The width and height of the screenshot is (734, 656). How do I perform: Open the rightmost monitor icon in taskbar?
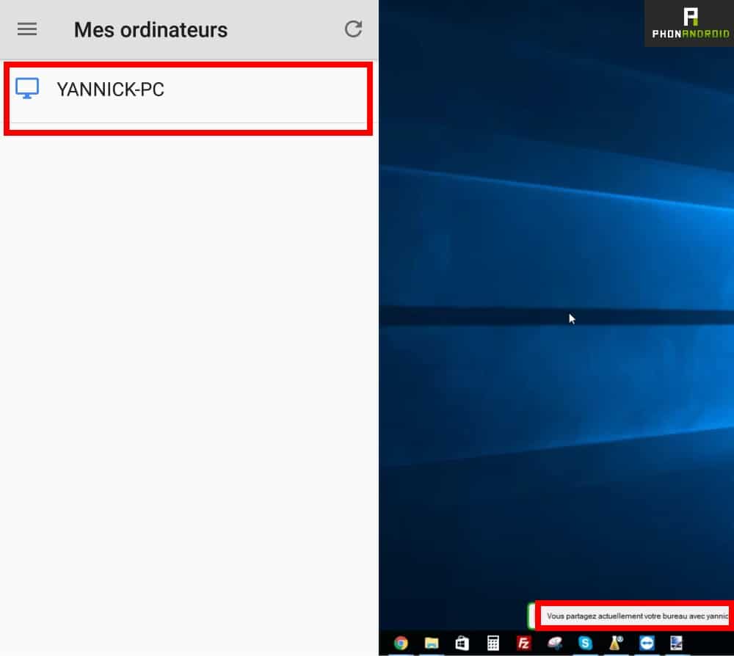point(677,643)
